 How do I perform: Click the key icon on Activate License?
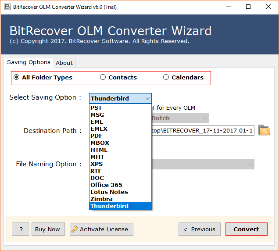75,229
